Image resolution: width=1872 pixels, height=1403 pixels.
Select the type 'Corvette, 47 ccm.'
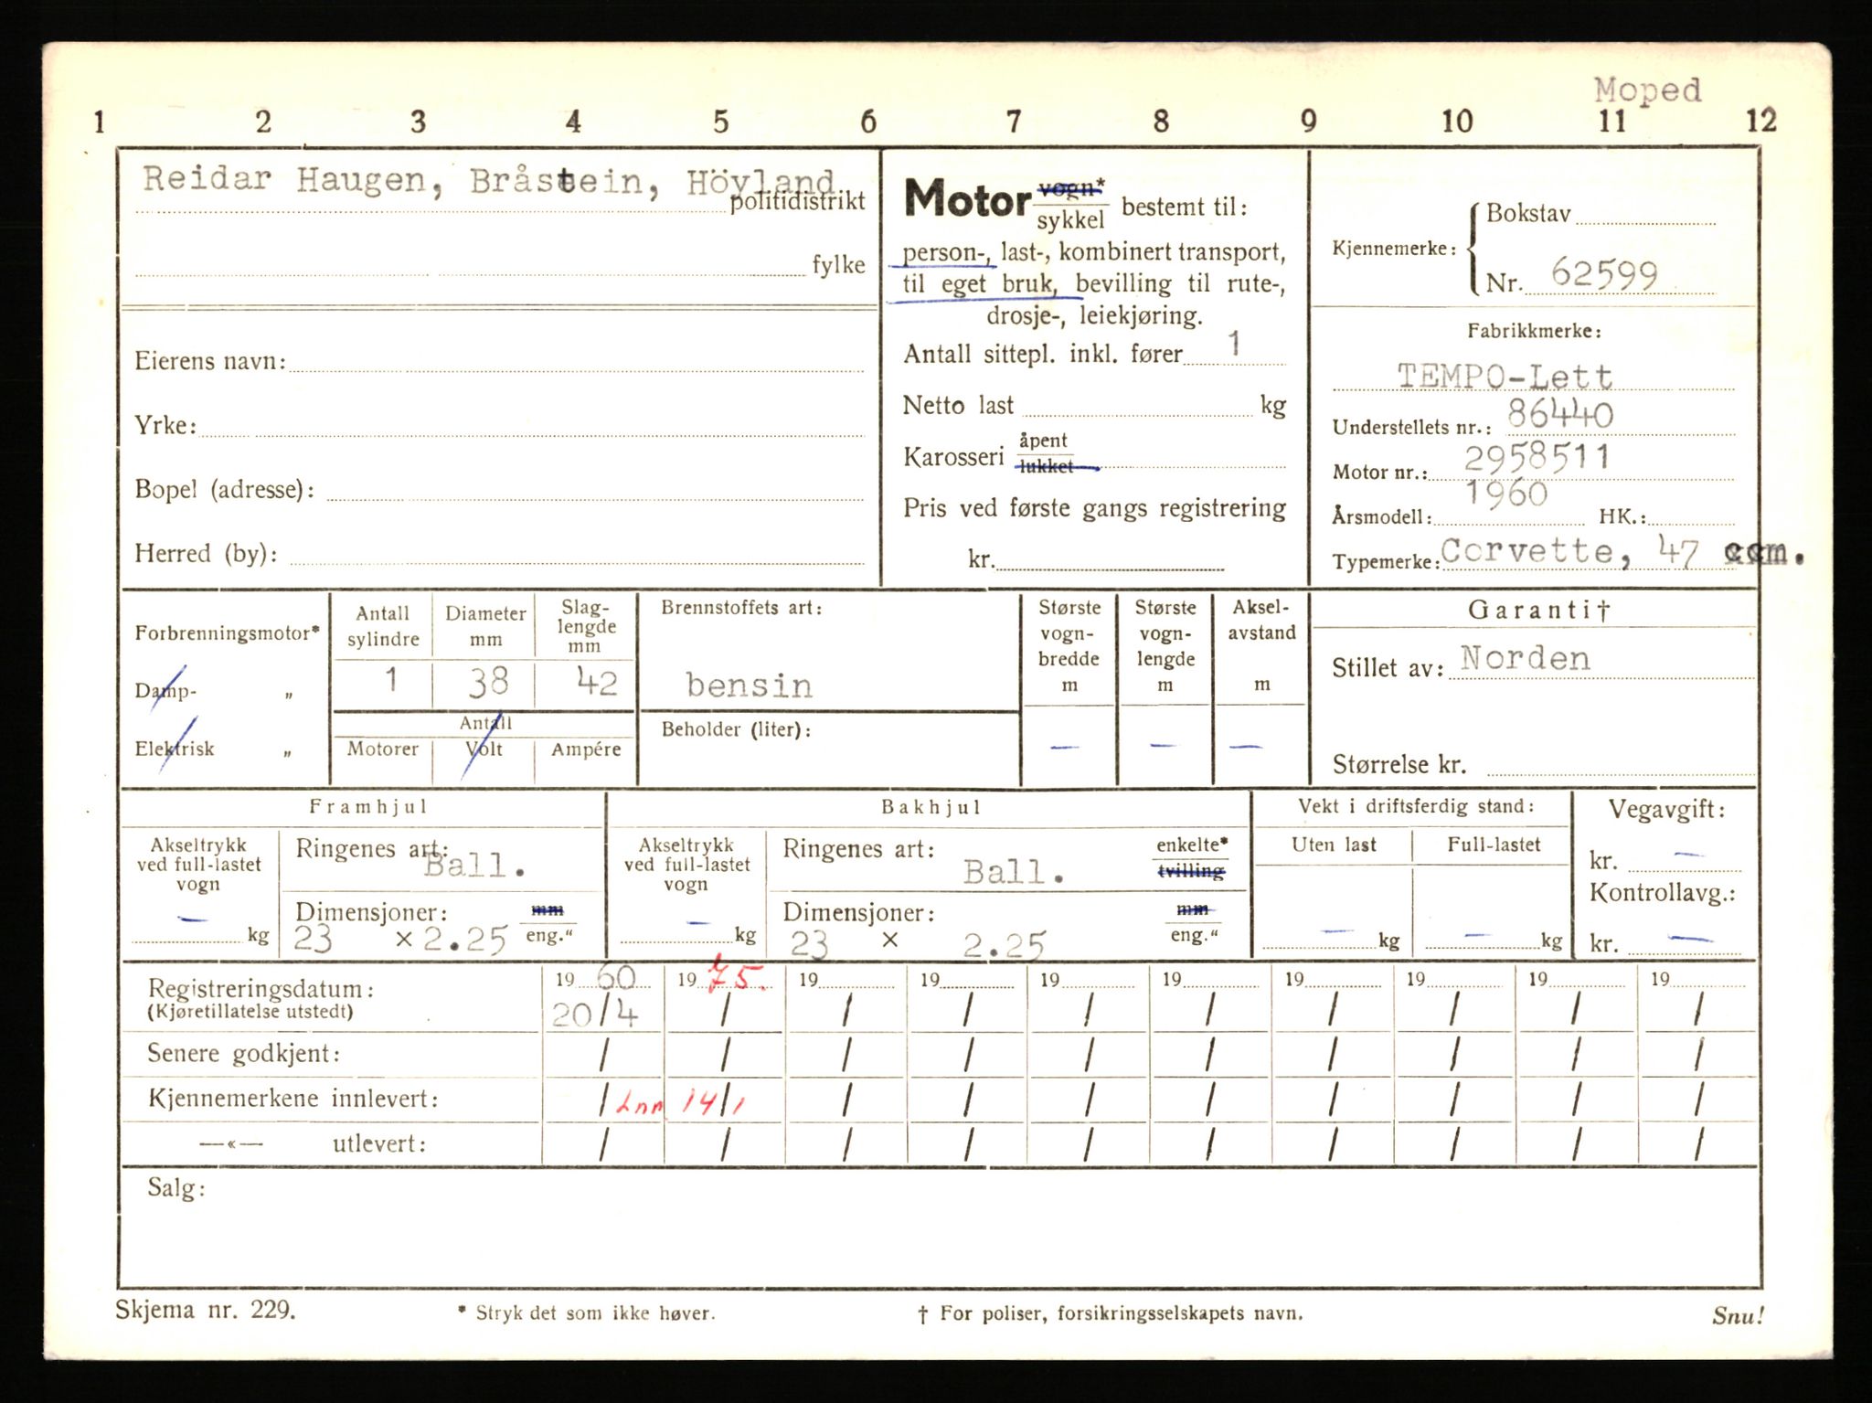[1622, 552]
